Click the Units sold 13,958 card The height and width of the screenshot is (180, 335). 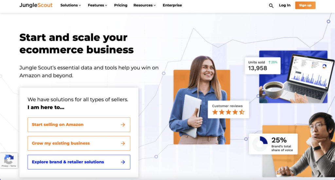pyautogui.click(x=263, y=66)
